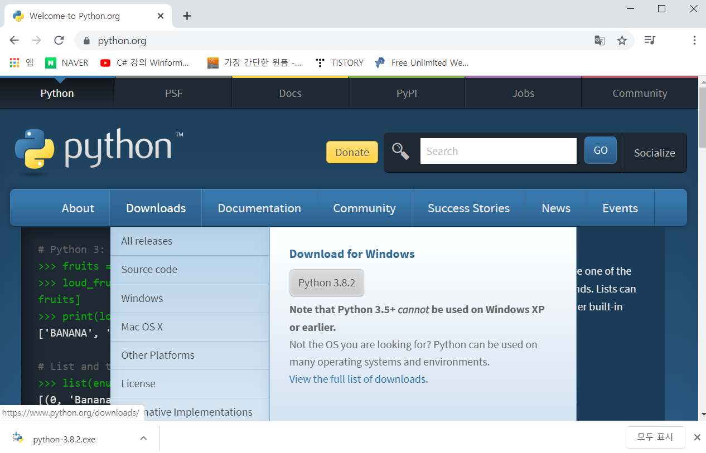Click the Search input field
Screen dimensions: 706x453
(498, 151)
